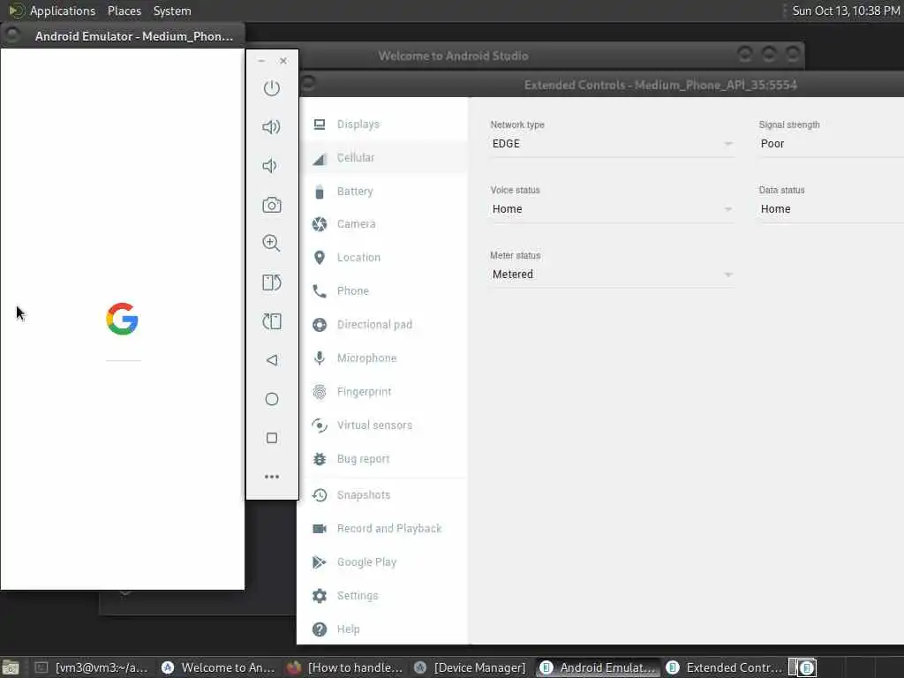
Task: Open emulator Settings section
Action: [x=383, y=596]
